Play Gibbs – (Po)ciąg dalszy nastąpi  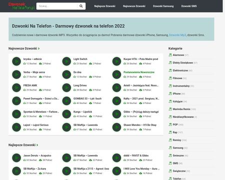click(x=116, y=114)
